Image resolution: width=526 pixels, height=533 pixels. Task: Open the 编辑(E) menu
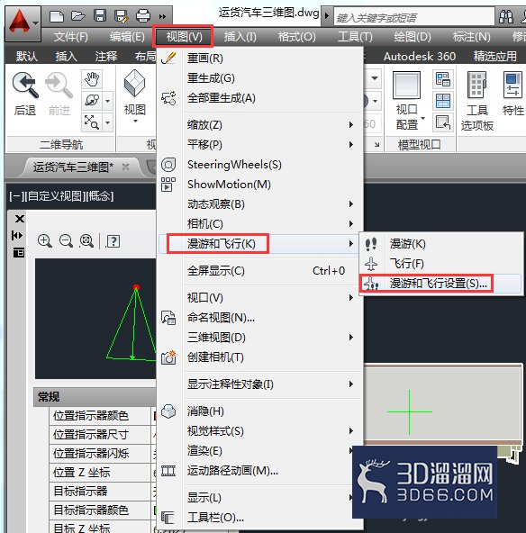(x=127, y=36)
